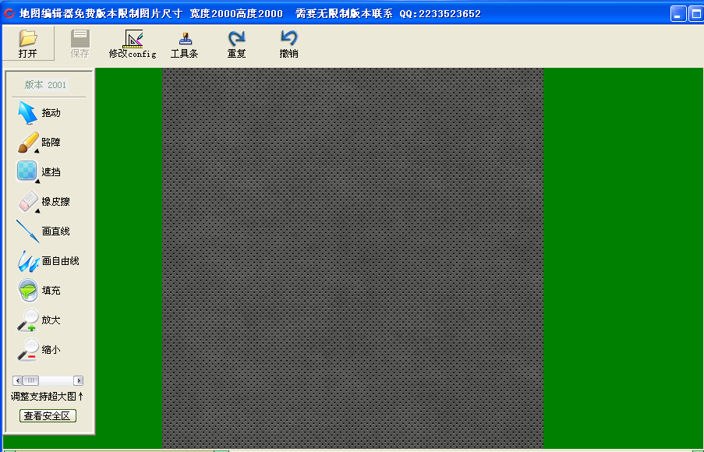
Task: Click the red app icon in title bar
Action: [x=9, y=14]
